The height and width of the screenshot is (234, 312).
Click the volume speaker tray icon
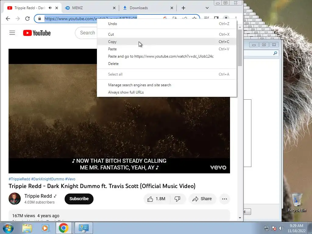pos(281,228)
